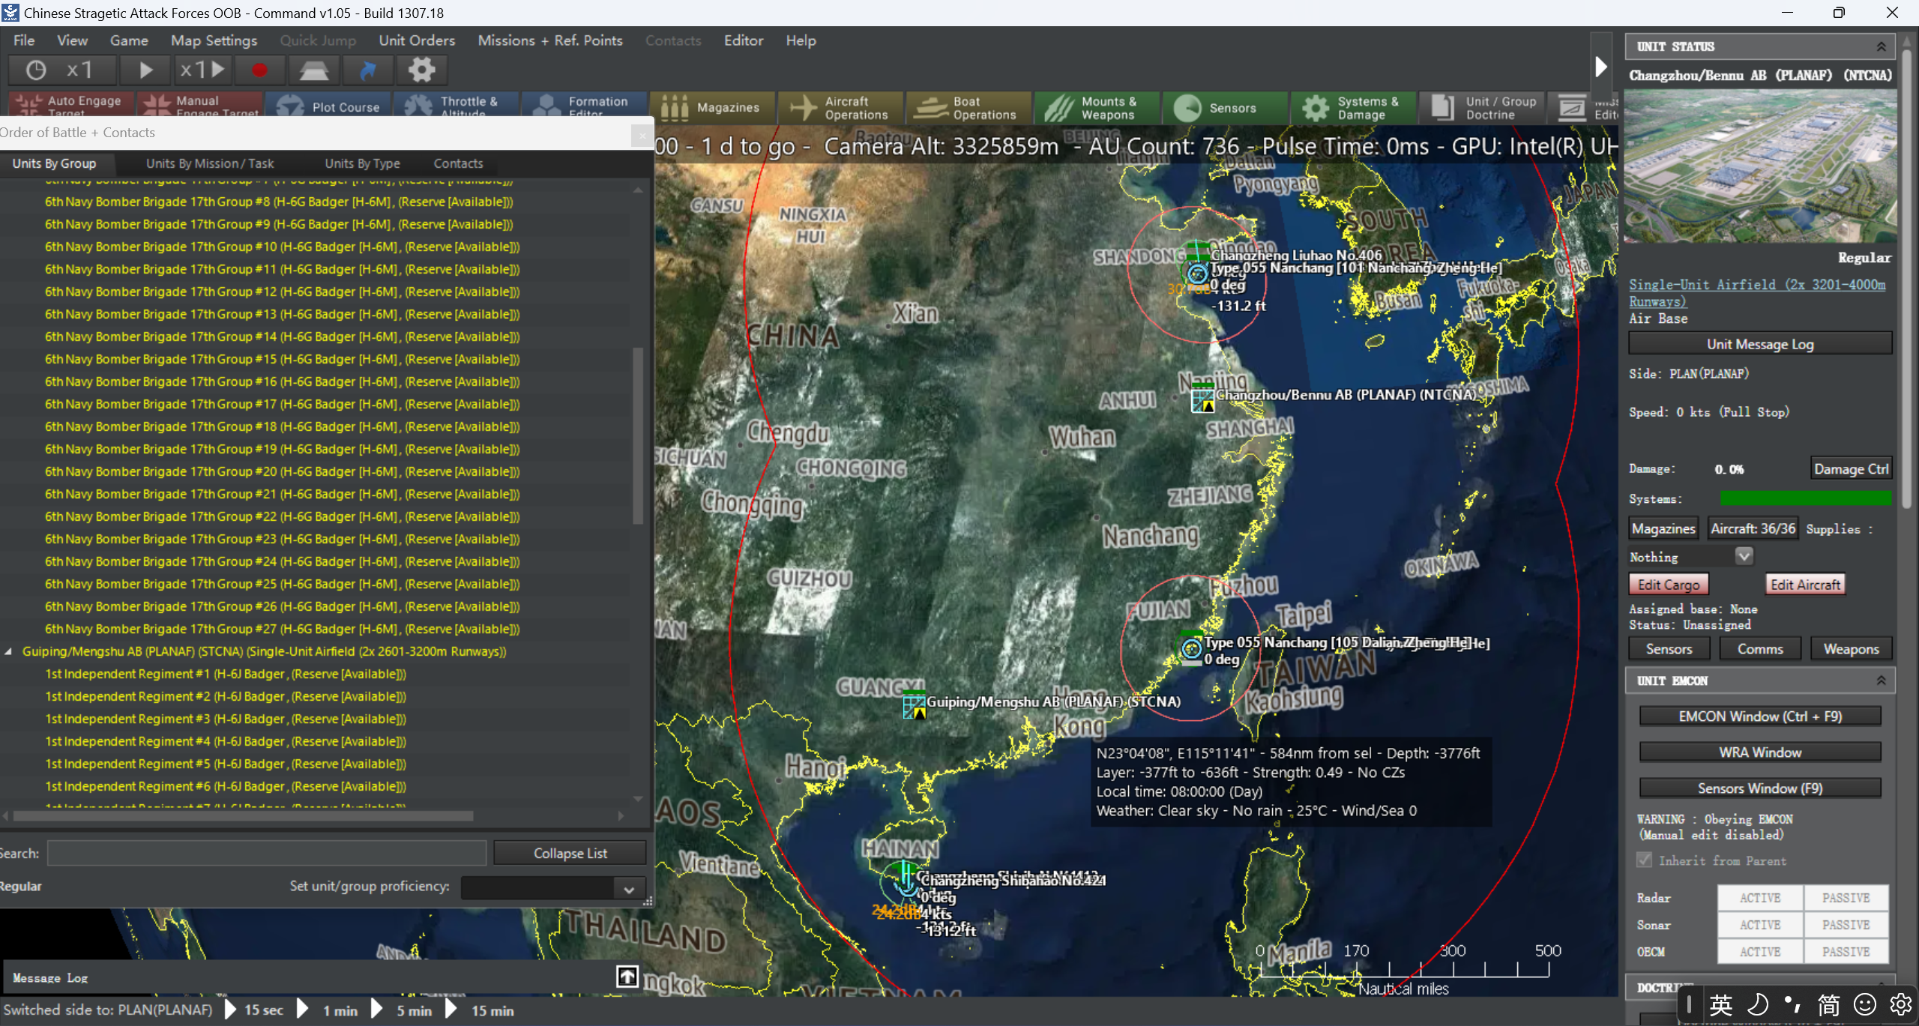Open Aircraft Operations
Screen dimensions: 1919x1026
pos(841,108)
